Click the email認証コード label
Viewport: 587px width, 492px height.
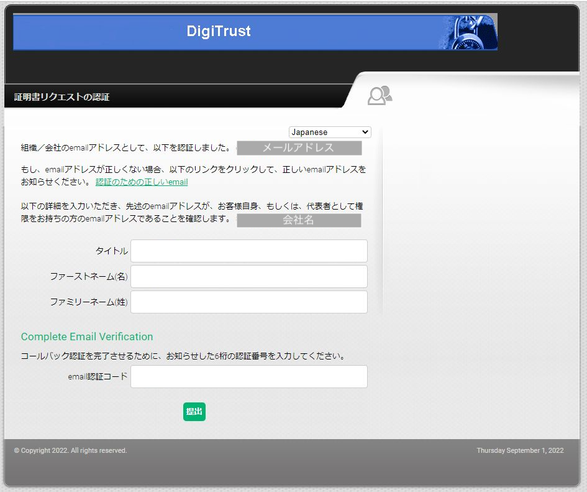click(98, 376)
